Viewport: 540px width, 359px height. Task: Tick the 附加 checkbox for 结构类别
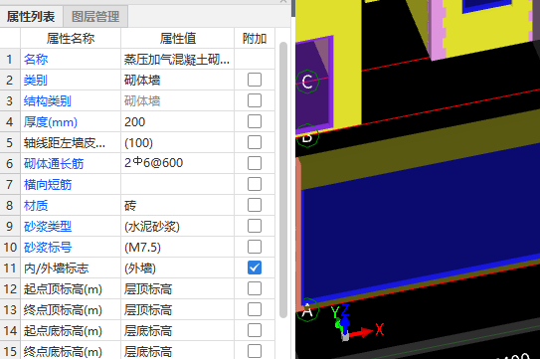click(x=255, y=100)
